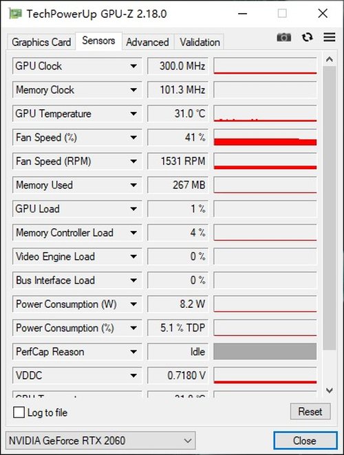Open the Fan Speed (RPM) dropdown arrow
Screen dimensions: 344x455
coord(133,162)
